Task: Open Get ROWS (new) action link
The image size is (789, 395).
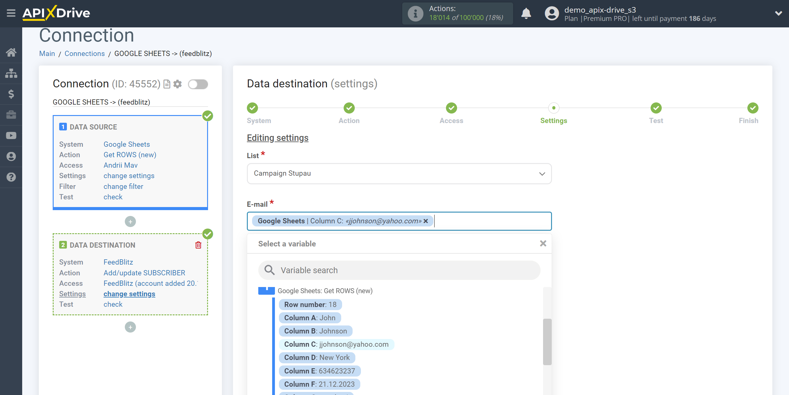Action: [x=130, y=155]
